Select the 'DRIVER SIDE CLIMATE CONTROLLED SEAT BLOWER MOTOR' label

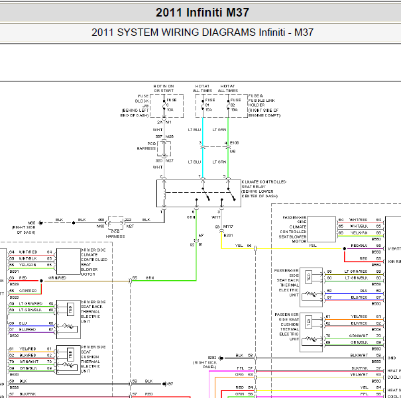[x=94, y=262]
